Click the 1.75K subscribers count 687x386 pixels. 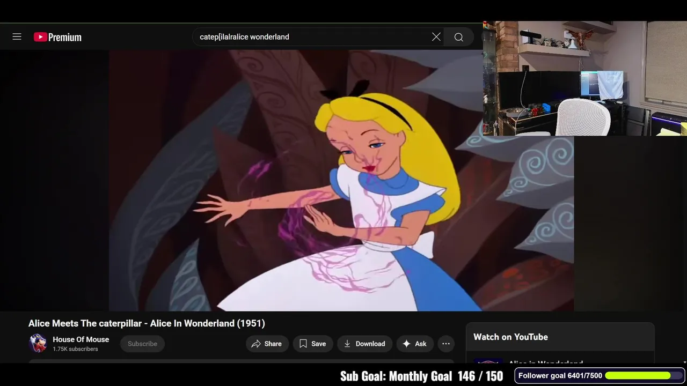pos(75,349)
